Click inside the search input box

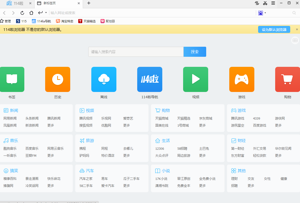135,52
